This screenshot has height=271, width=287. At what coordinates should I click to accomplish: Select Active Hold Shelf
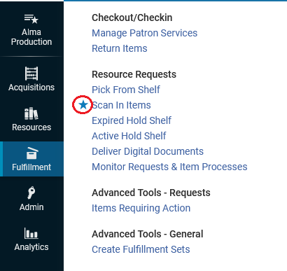[129, 136]
